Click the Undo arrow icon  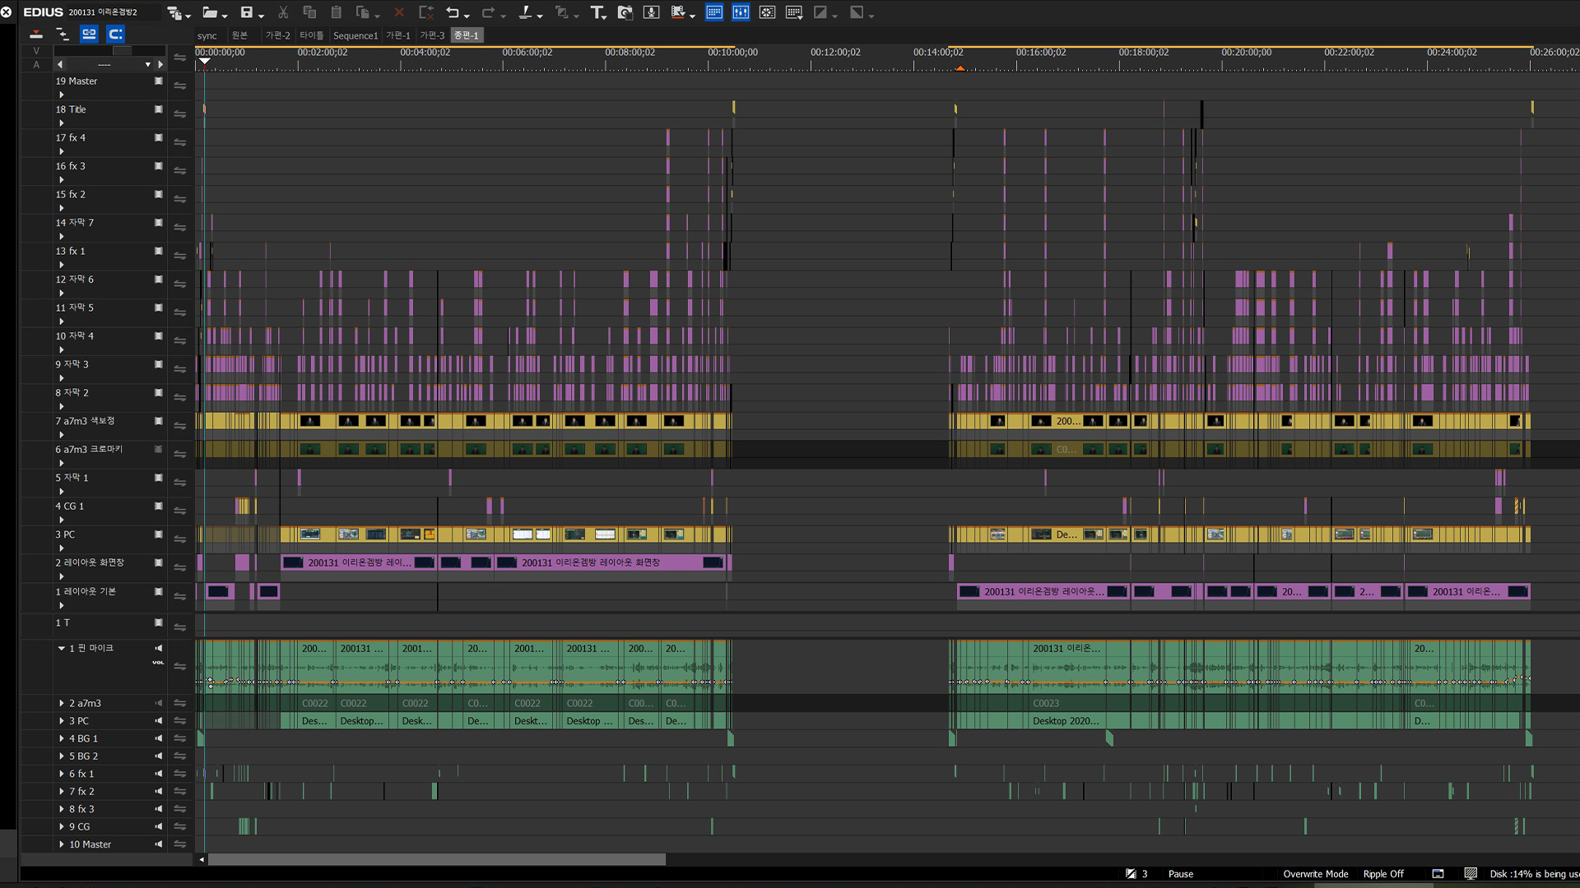453,12
